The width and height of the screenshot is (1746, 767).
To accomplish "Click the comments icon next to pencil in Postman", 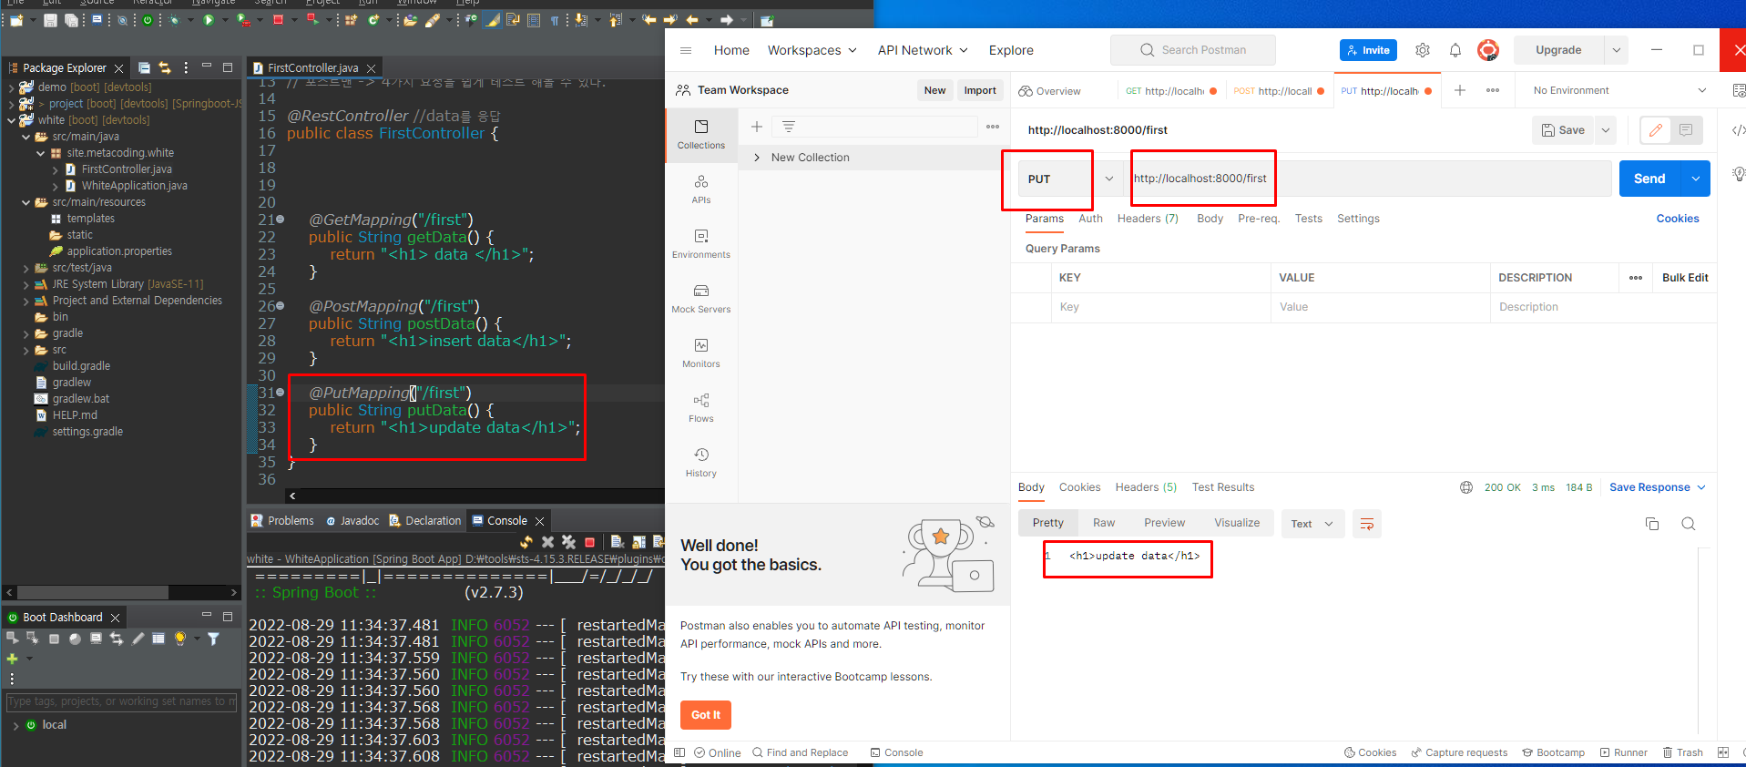I will (1686, 130).
